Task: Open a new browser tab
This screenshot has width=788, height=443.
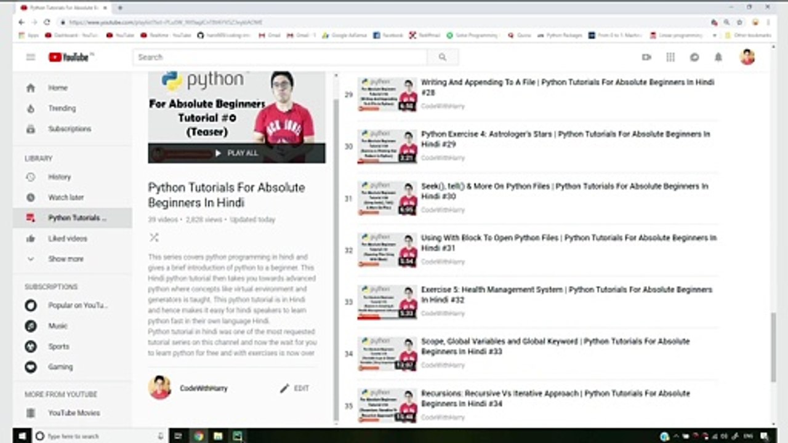Action: [120, 7]
